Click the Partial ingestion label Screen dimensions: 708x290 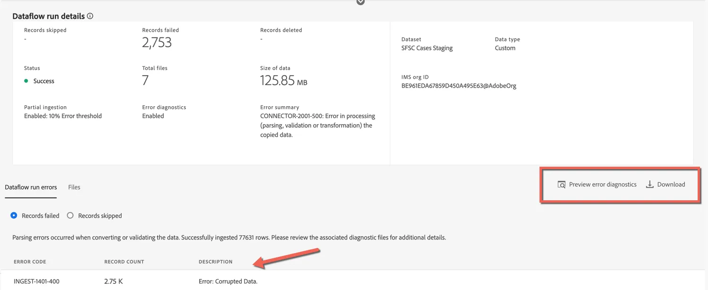coord(45,107)
